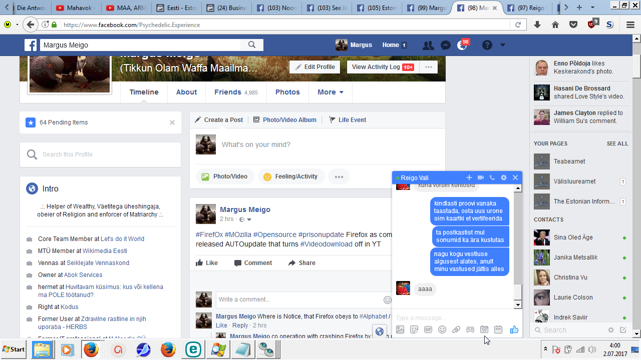
Task: Show hidden system tray icons
Action: (545, 349)
